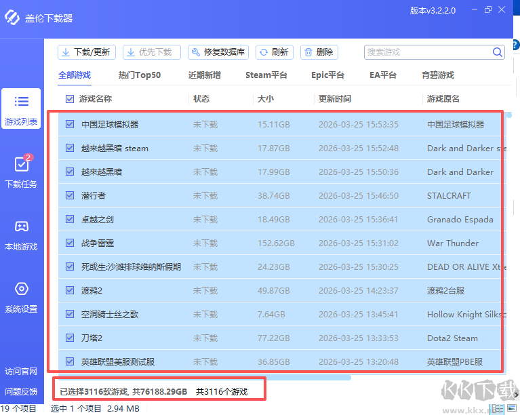Image resolution: width=520 pixels, height=415 pixels.
Task: Click the 刷新 button
Action: tap(275, 52)
